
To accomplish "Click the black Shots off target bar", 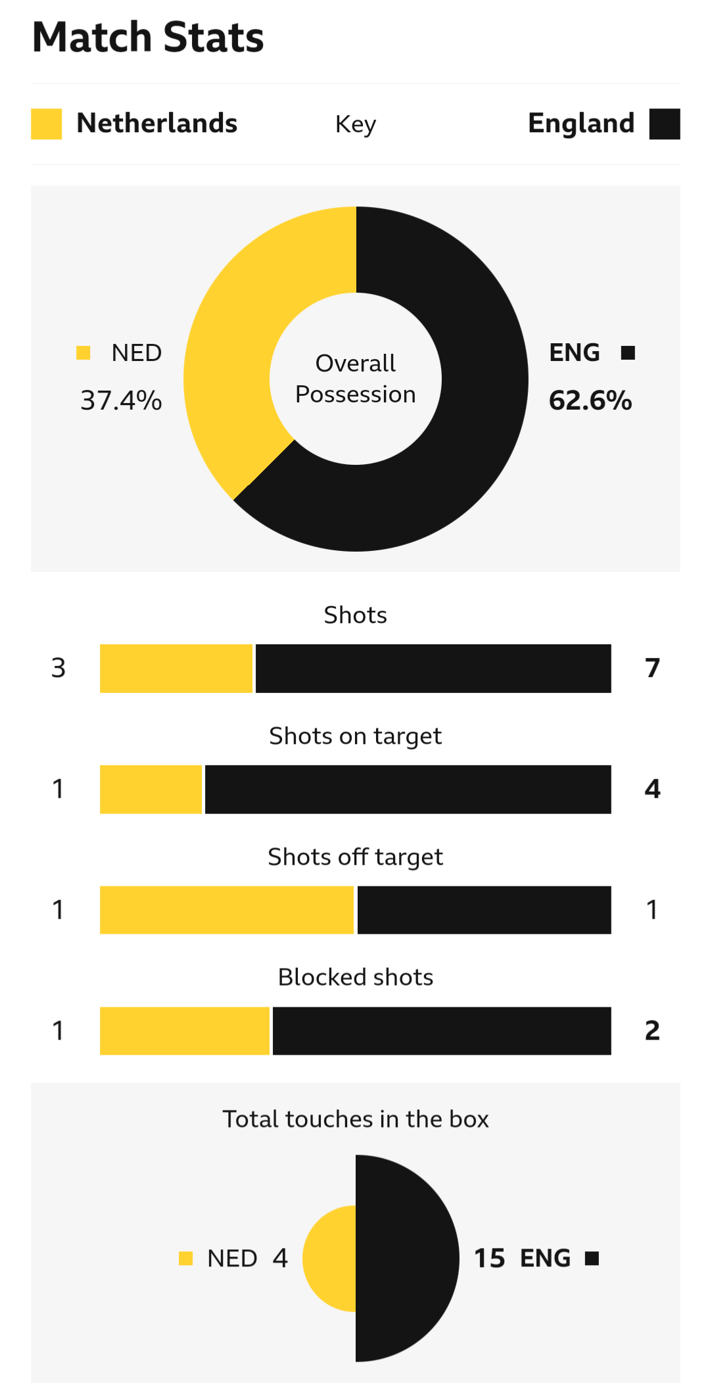I will click(485, 910).
